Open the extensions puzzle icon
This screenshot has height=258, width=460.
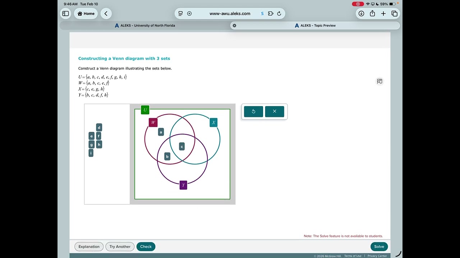tap(271, 14)
